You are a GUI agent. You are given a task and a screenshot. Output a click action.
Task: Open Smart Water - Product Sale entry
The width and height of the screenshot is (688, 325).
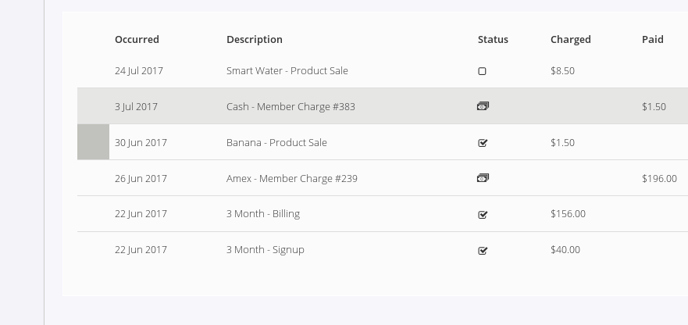tap(287, 71)
